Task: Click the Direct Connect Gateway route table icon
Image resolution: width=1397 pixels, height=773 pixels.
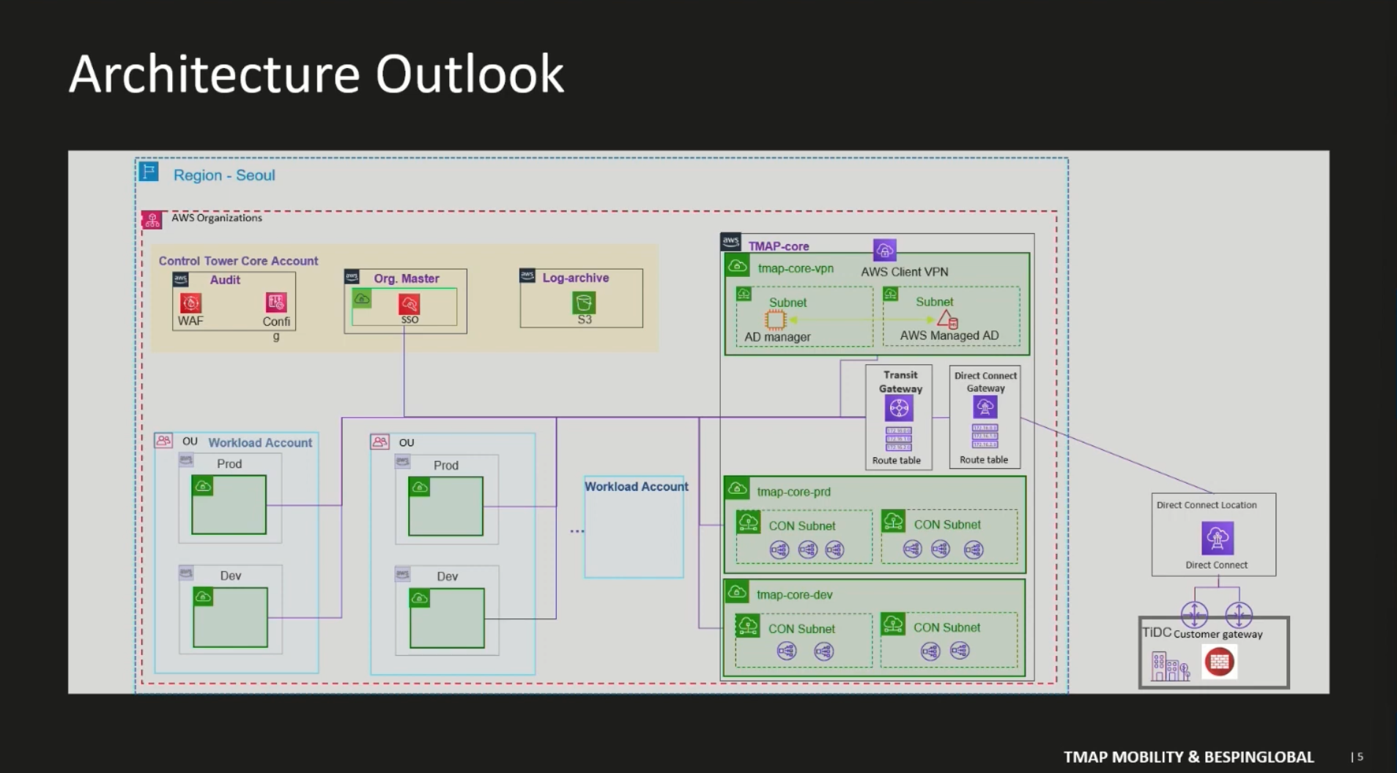Action: (985, 436)
